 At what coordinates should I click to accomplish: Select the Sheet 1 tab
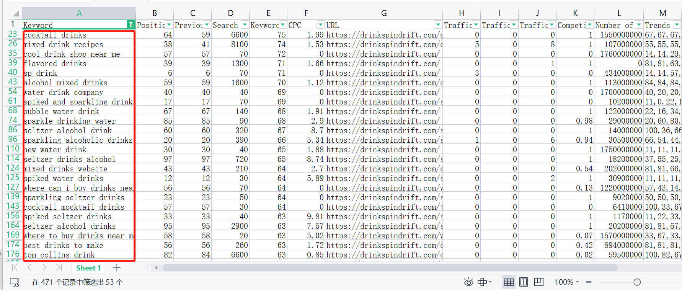(88, 268)
